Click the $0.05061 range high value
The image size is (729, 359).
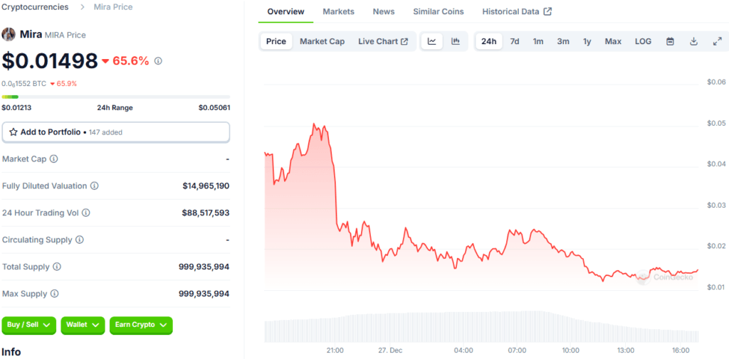(x=214, y=108)
